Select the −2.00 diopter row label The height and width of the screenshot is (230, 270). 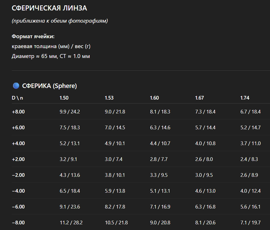tap(19, 175)
